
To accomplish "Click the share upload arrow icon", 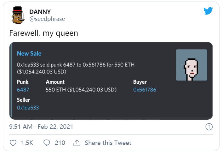I will [x=77, y=143].
